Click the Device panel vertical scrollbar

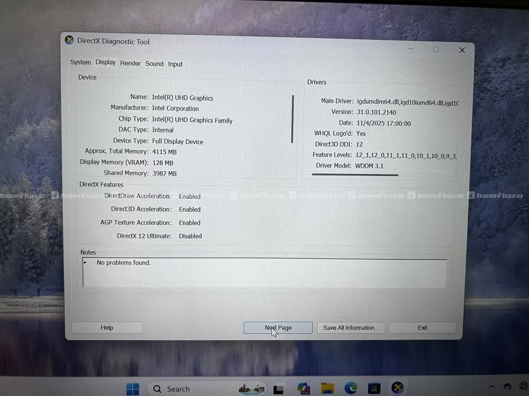pyautogui.click(x=292, y=119)
